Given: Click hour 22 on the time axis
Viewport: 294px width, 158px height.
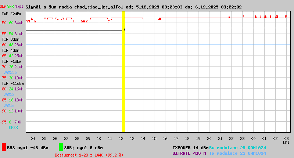Looking at the screenshot, I should click(x=231, y=139).
